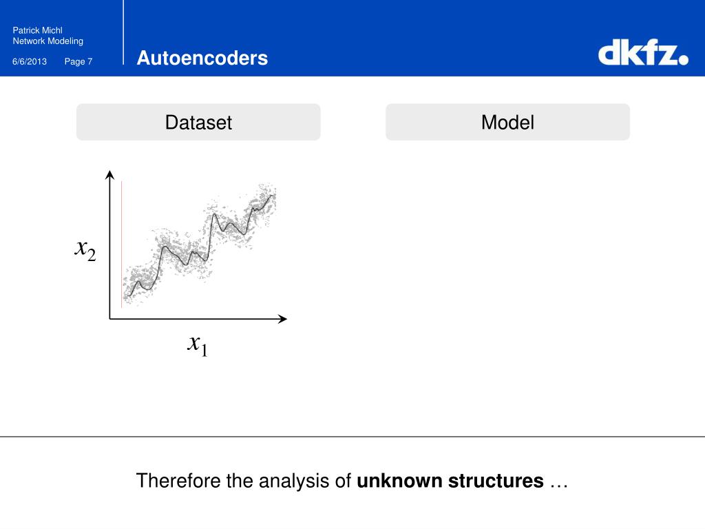Click the bold words unknown structures
Image resolution: width=705 pixels, height=529 pixels.
pyautogui.click(x=450, y=480)
